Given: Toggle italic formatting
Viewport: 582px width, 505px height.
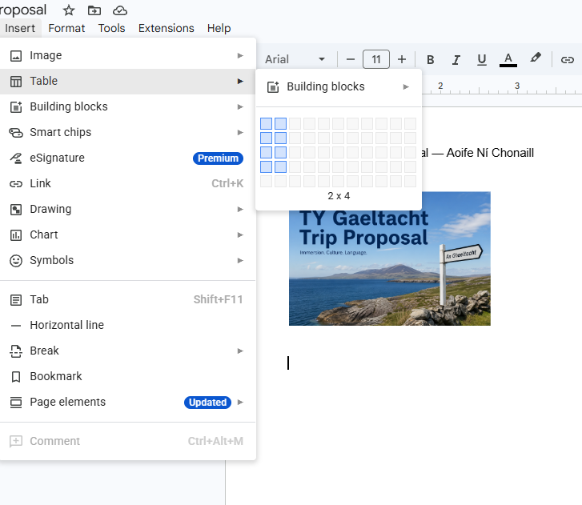Looking at the screenshot, I should [x=456, y=59].
